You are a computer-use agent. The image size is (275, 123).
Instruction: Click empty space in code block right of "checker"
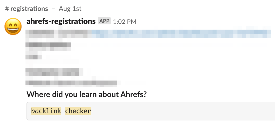pyautogui.click(x=182, y=111)
